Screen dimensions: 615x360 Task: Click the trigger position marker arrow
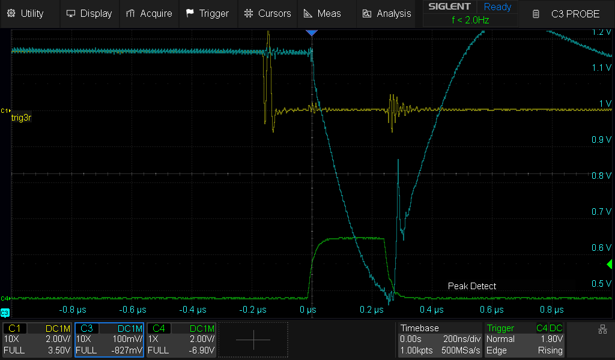pos(312,32)
